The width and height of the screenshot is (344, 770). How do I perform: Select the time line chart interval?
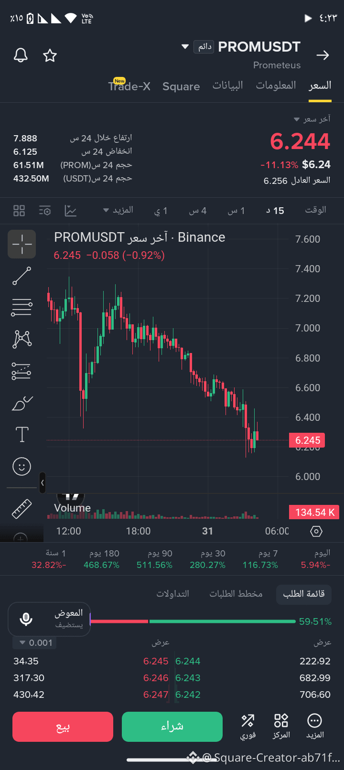point(315,210)
